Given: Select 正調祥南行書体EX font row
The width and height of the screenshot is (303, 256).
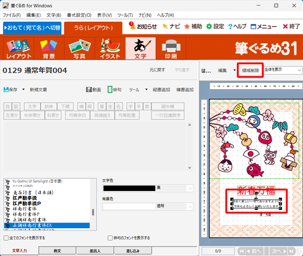Looking at the screenshot, I should 47,225.
